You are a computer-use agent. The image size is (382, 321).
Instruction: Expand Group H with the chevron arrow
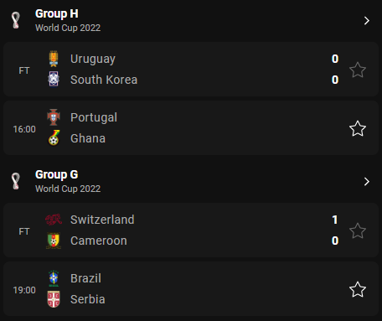[x=367, y=21]
